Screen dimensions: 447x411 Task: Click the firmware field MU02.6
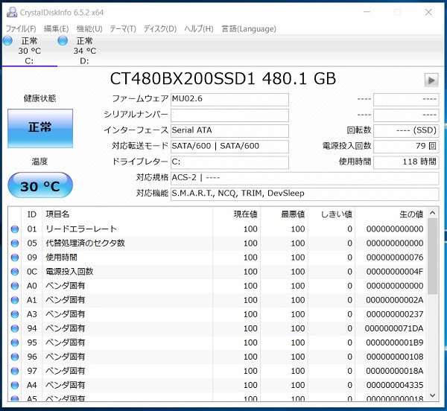coord(229,100)
